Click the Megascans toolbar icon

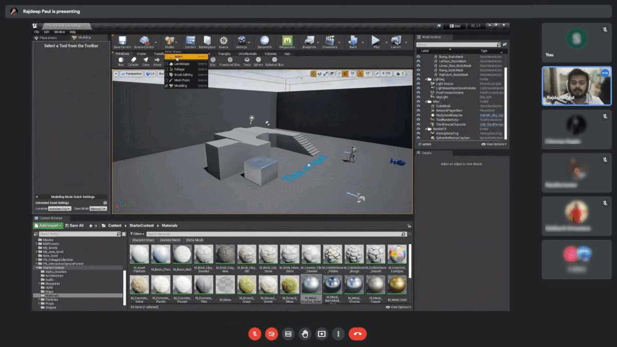point(287,41)
